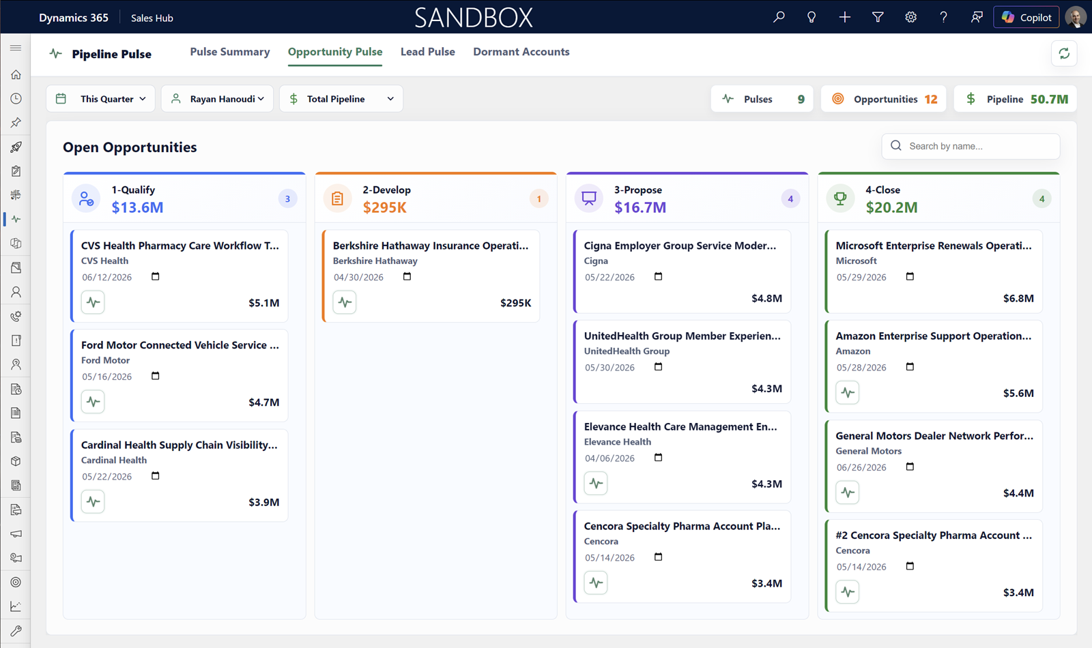Open the This Quarter period dropdown

101,99
